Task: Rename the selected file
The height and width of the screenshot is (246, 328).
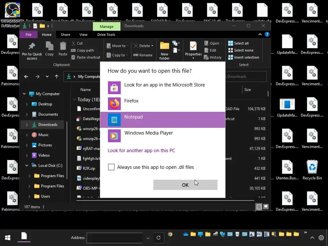Action: pos(143,55)
